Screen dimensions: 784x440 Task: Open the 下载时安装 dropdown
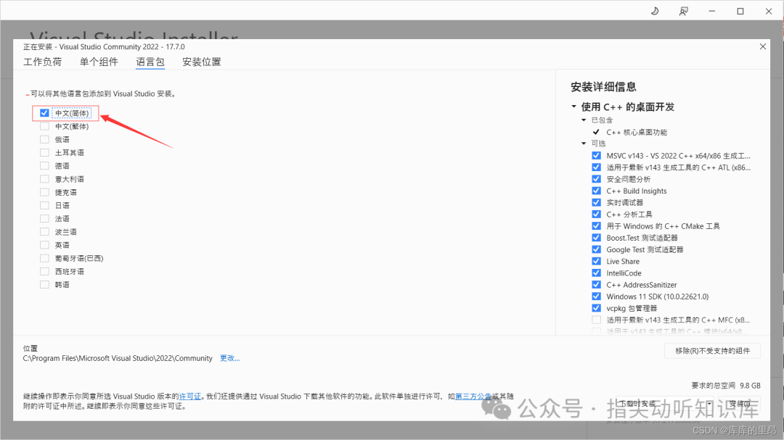[665, 404]
